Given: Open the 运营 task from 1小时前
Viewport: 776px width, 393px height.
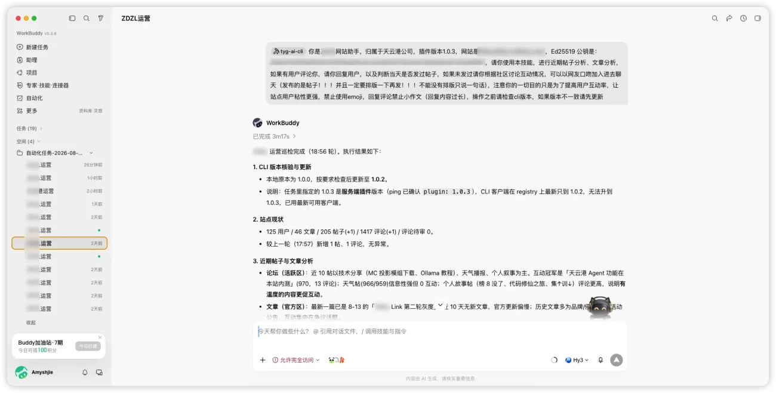Looking at the screenshot, I should [x=59, y=178].
